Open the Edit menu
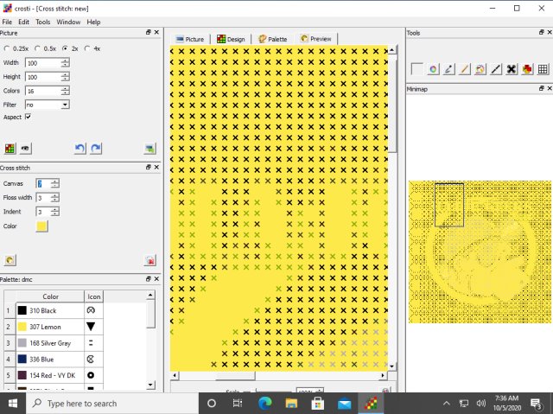Viewport: 553px width, 414px height. (x=23, y=22)
